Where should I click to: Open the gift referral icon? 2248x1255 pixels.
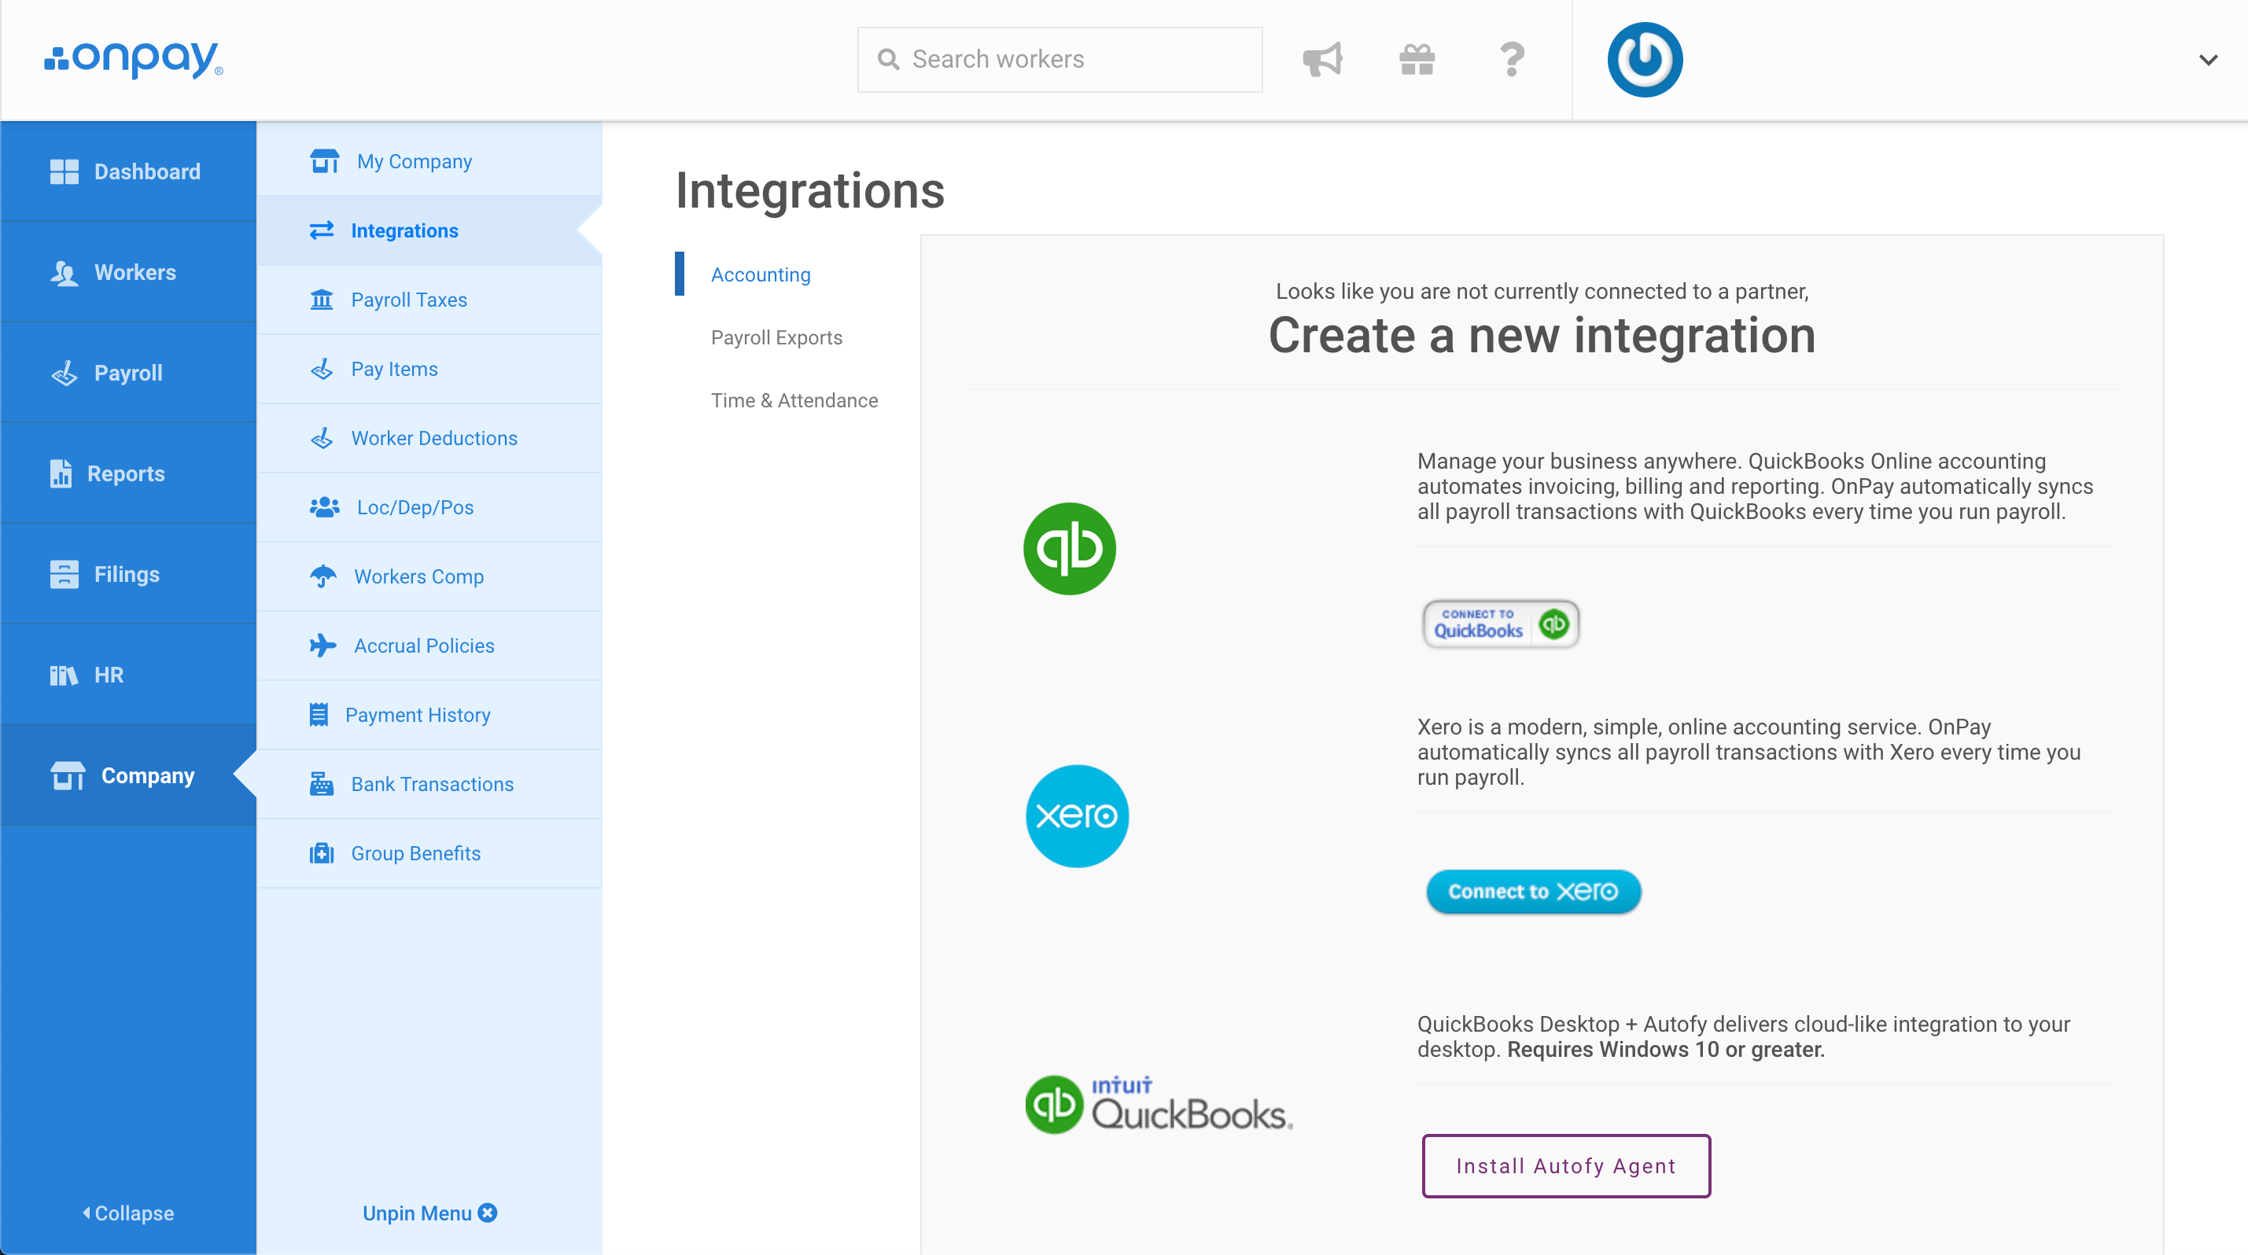coord(1417,59)
